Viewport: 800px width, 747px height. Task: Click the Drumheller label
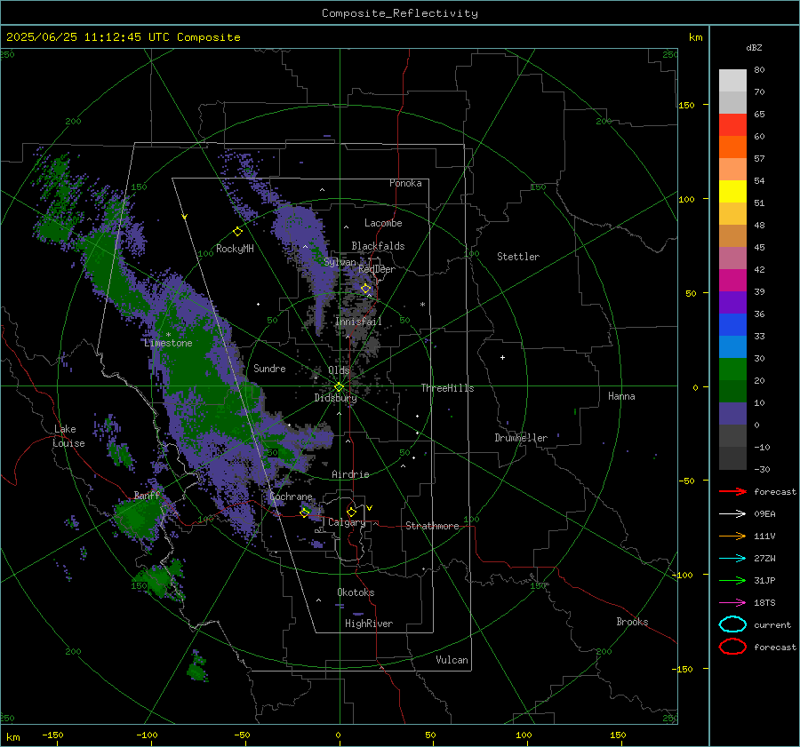521,438
